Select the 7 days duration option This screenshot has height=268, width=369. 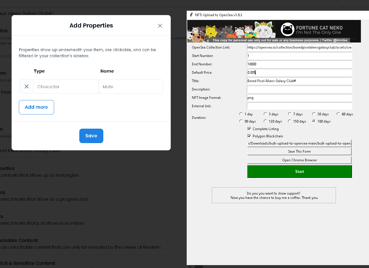tap(290, 114)
